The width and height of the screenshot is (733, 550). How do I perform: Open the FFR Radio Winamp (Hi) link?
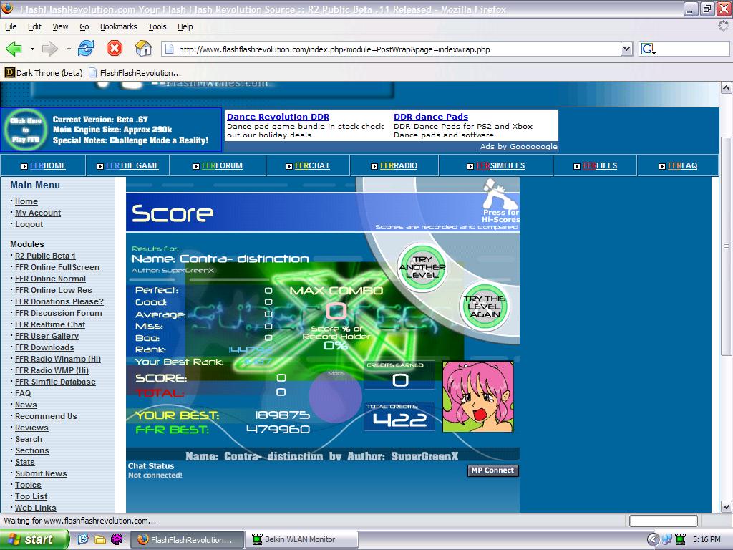click(58, 359)
